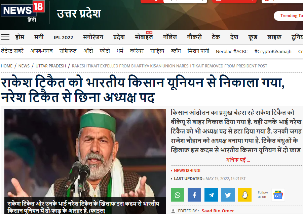Open the #CryptoKiSamajh link

(x=273, y=51)
